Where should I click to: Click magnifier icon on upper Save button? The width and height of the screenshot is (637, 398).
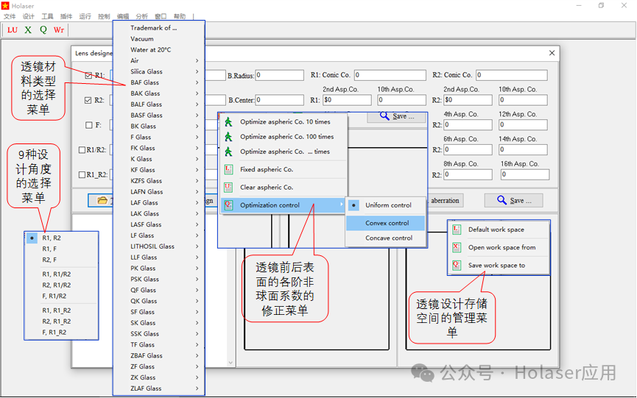(384, 116)
